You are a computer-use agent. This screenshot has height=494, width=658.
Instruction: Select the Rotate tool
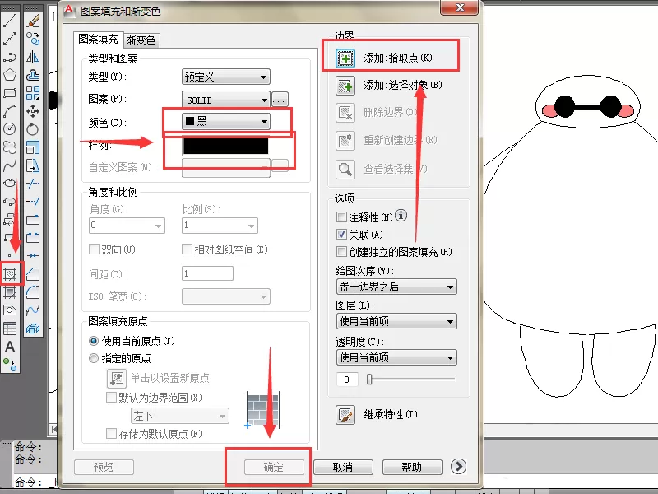coord(33,129)
